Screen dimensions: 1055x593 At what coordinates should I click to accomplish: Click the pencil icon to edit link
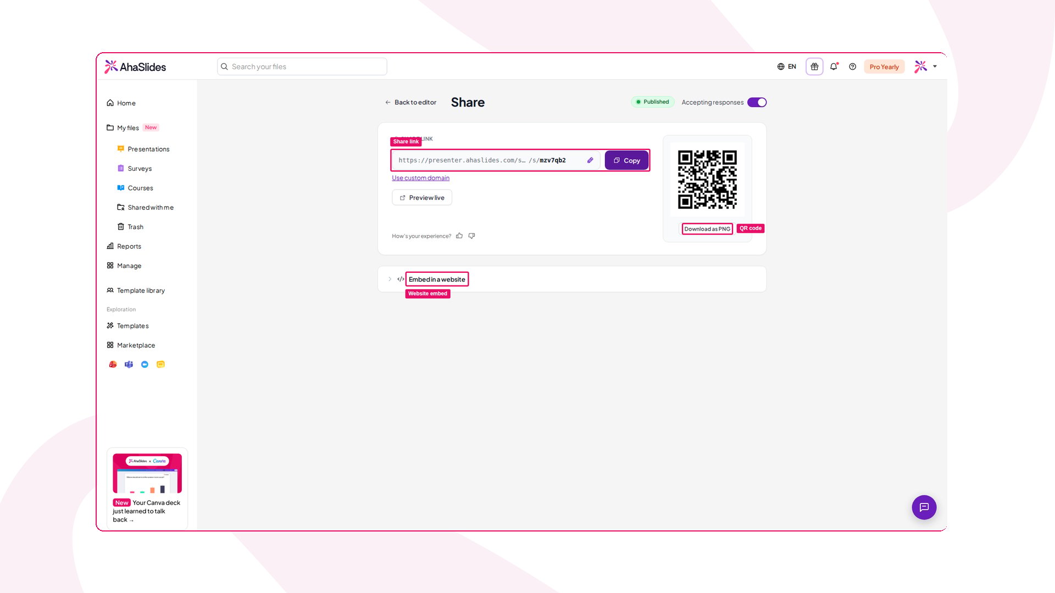click(590, 160)
